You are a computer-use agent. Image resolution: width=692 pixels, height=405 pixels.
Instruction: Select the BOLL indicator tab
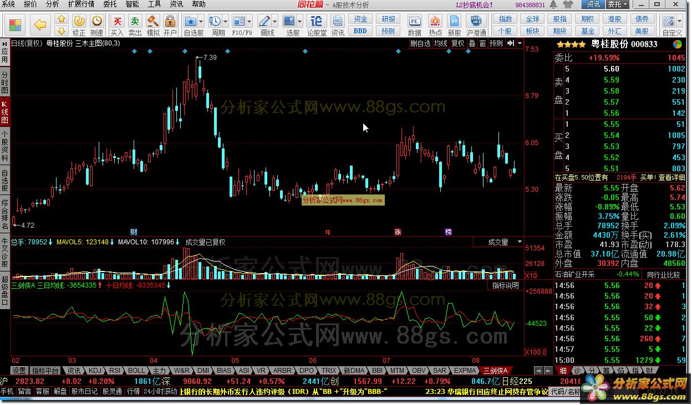(x=136, y=371)
